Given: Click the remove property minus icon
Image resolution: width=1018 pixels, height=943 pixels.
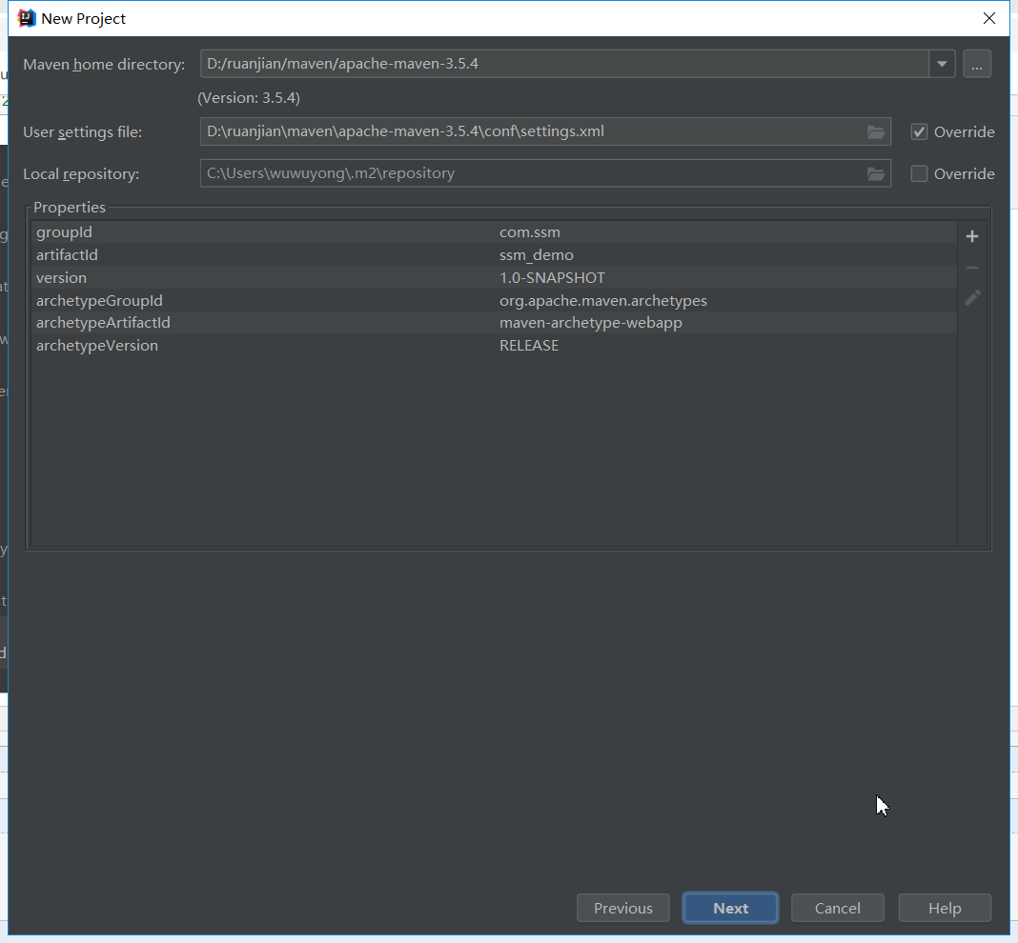Looking at the screenshot, I should pos(972,268).
